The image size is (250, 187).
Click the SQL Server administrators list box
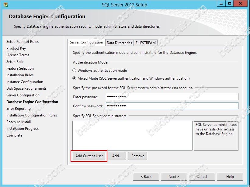tap(132, 136)
